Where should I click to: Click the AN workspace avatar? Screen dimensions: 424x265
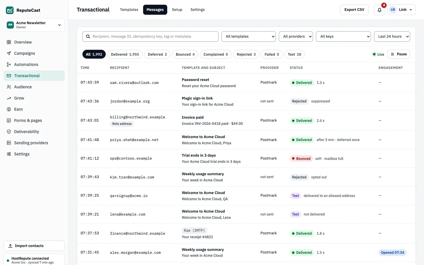coord(10,25)
